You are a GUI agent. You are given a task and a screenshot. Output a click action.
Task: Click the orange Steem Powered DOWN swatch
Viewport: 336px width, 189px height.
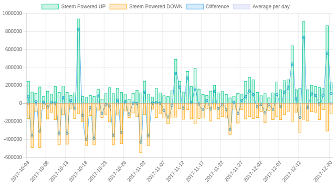(118, 7)
